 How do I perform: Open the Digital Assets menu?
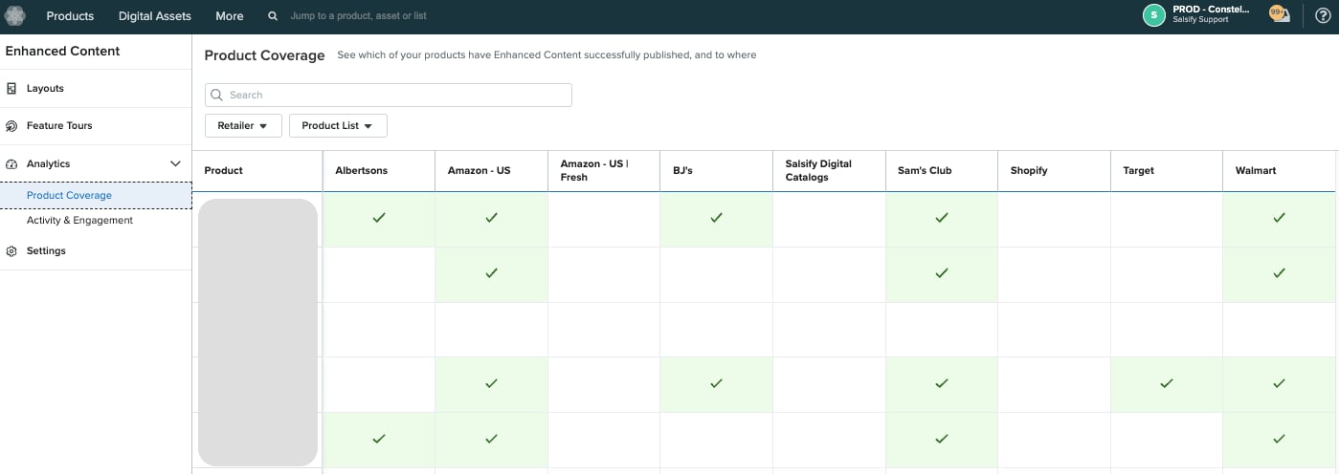pyautogui.click(x=155, y=16)
